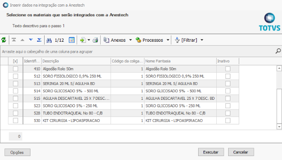Click Nome Fantasia cell AGULHA DESCARTAVEL 25 X 7 DESC. BD
The height and width of the screenshot is (160, 282).
coord(180,98)
